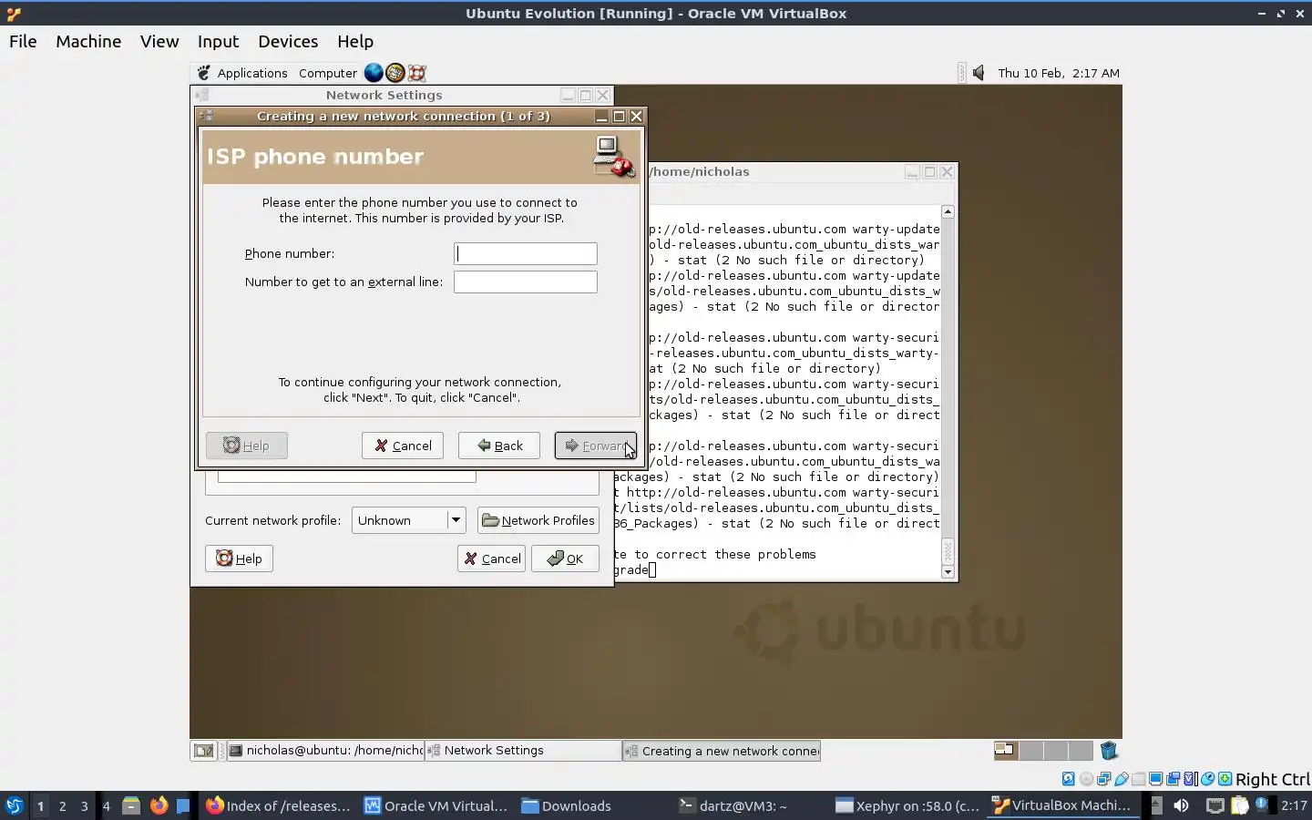This screenshot has width=1312, height=820.
Task: Click VirtualBox recording status icon
Action: coord(1174,779)
